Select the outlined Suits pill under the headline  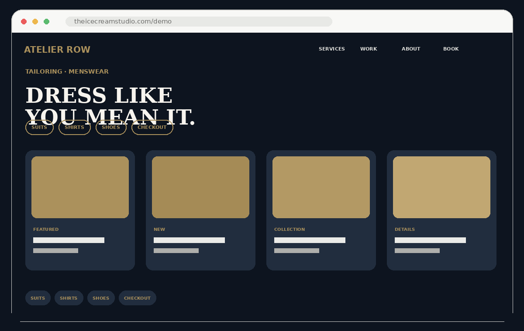click(x=39, y=127)
